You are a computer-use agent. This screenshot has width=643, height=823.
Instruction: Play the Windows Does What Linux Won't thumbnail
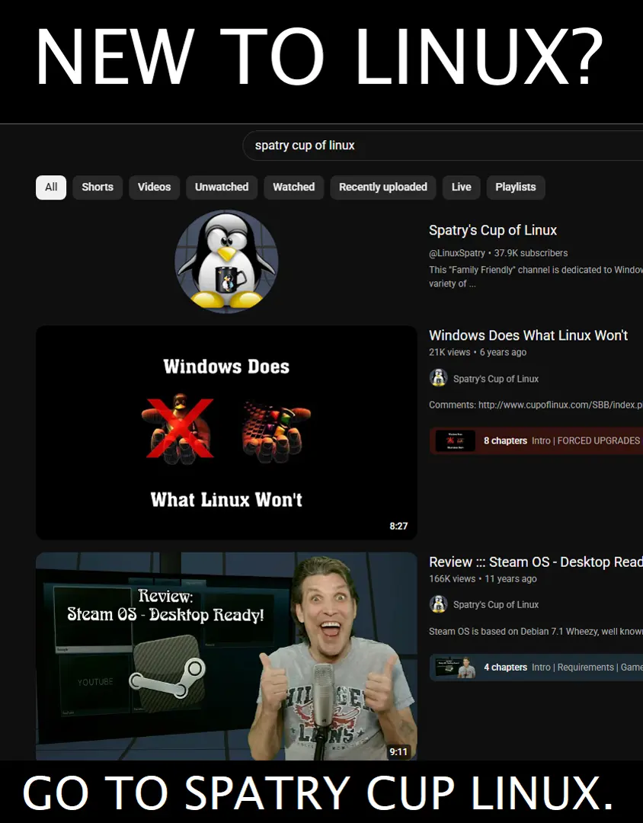(x=226, y=433)
